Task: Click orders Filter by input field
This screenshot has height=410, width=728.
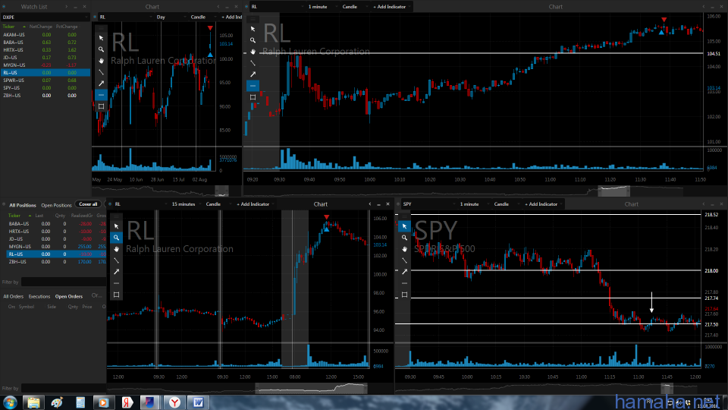Action: [64, 388]
